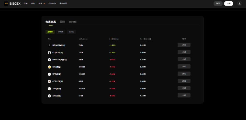Select the third volume filter chip
The height and width of the screenshot is (120, 246).
71,32
